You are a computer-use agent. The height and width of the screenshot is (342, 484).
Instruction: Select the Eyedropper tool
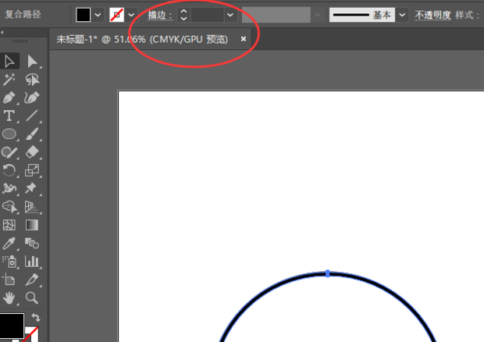9,244
